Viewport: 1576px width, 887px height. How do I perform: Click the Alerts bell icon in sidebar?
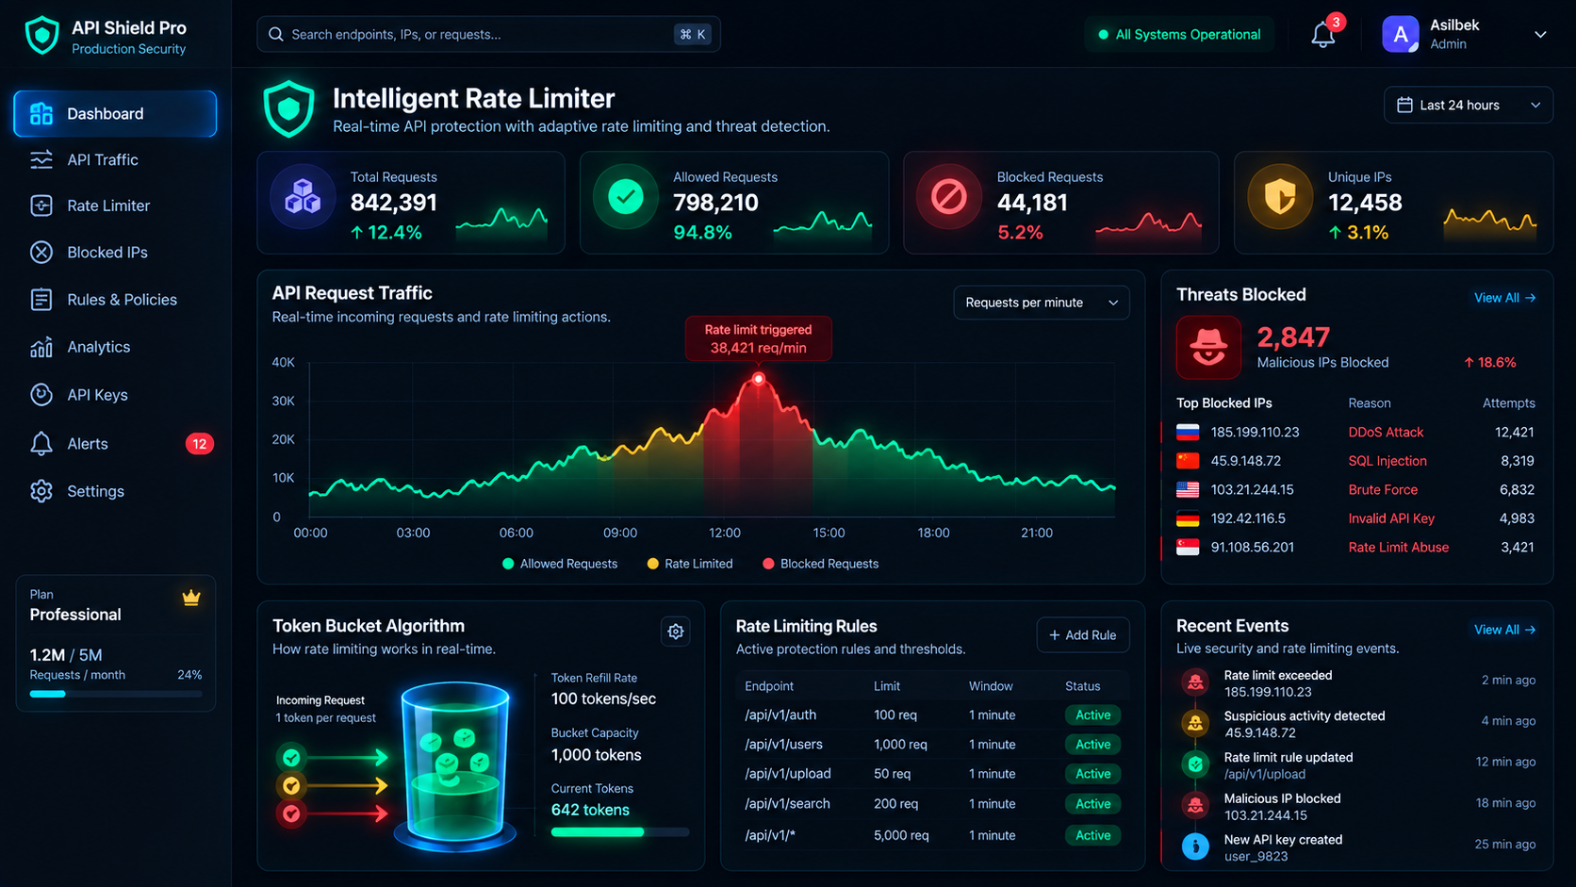(x=41, y=444)
